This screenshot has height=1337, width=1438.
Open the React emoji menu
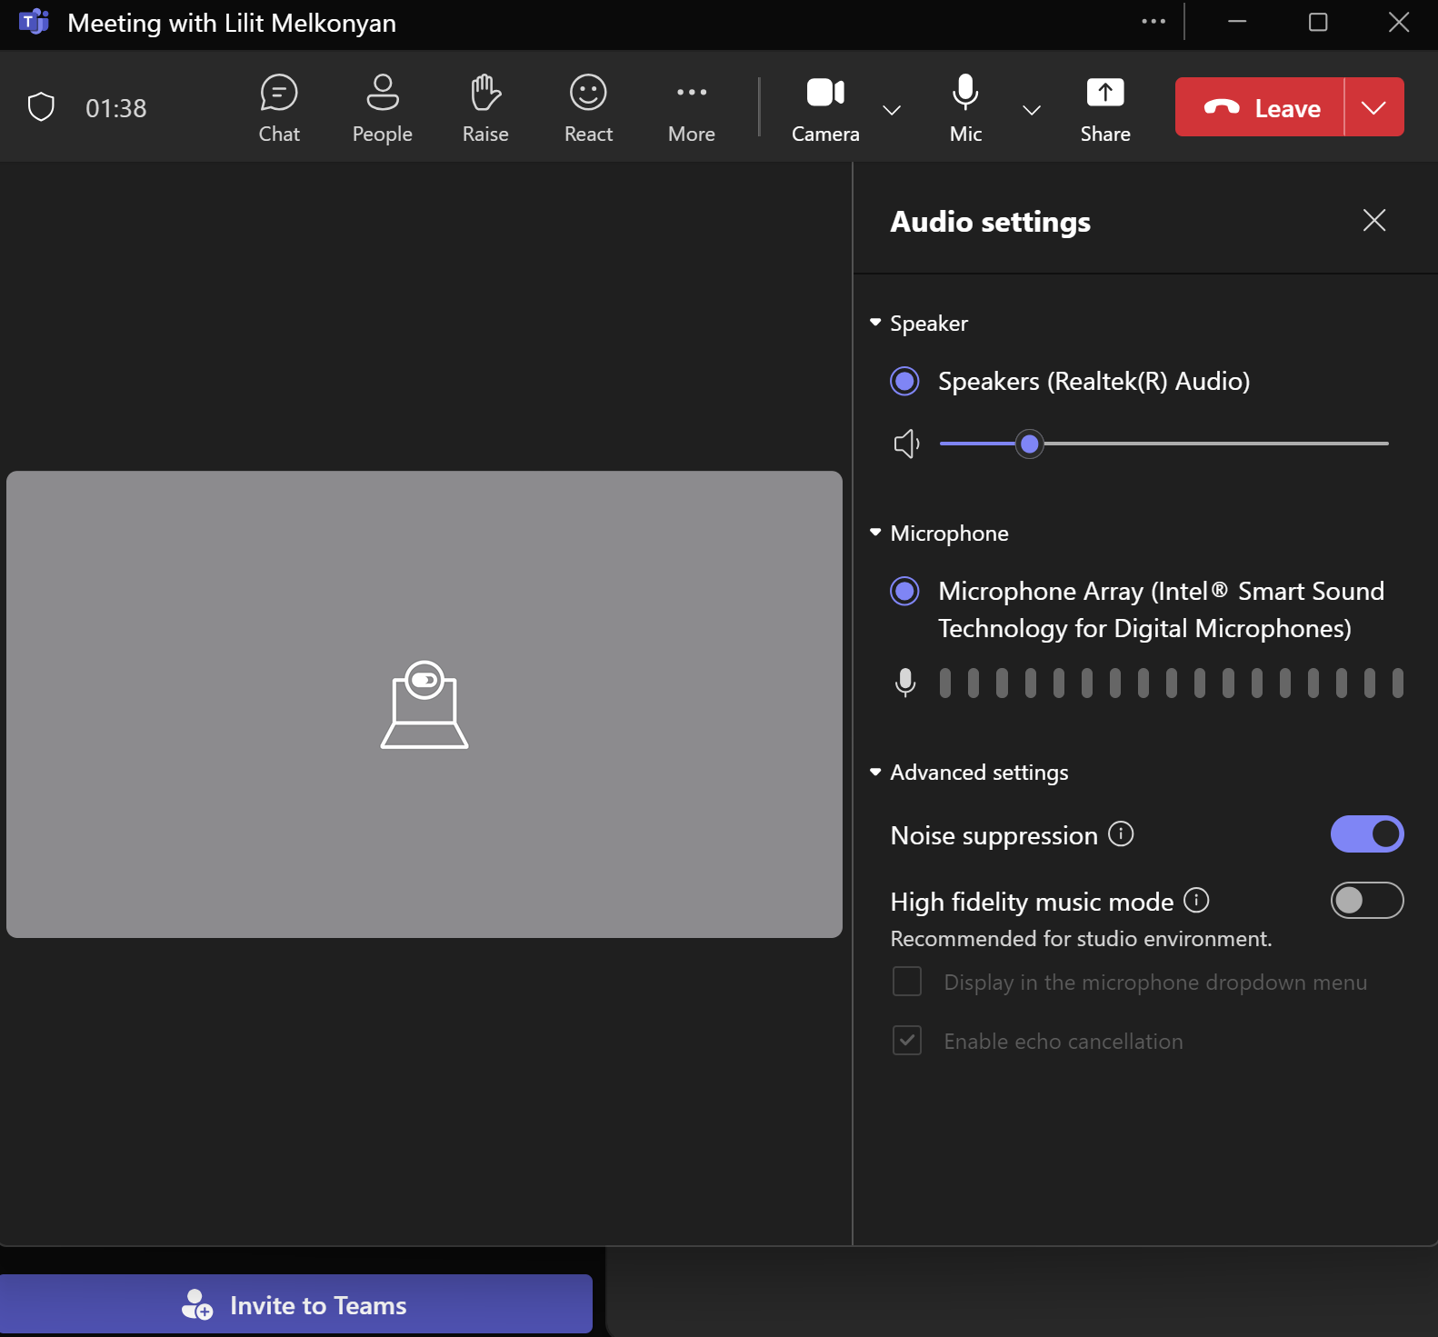[588, 109]
